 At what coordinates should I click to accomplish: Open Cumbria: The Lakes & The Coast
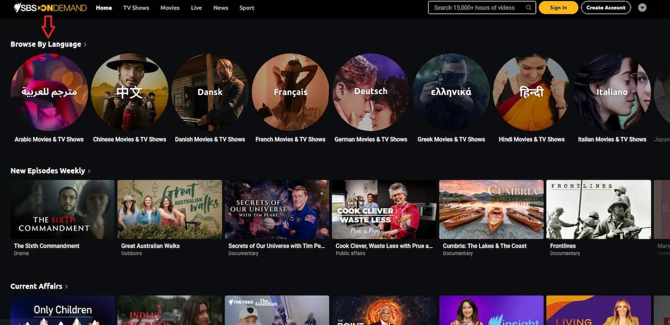click(x=491, y=209)
